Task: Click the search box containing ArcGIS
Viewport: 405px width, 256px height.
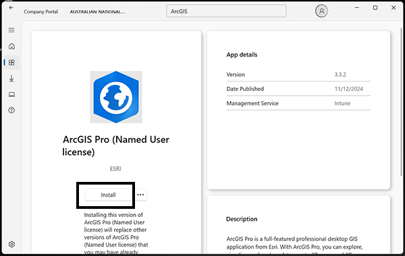Action: (x=226, y=11)
